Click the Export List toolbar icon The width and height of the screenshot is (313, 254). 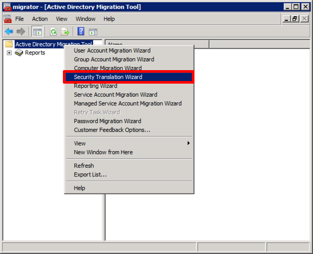coord(65,32)
